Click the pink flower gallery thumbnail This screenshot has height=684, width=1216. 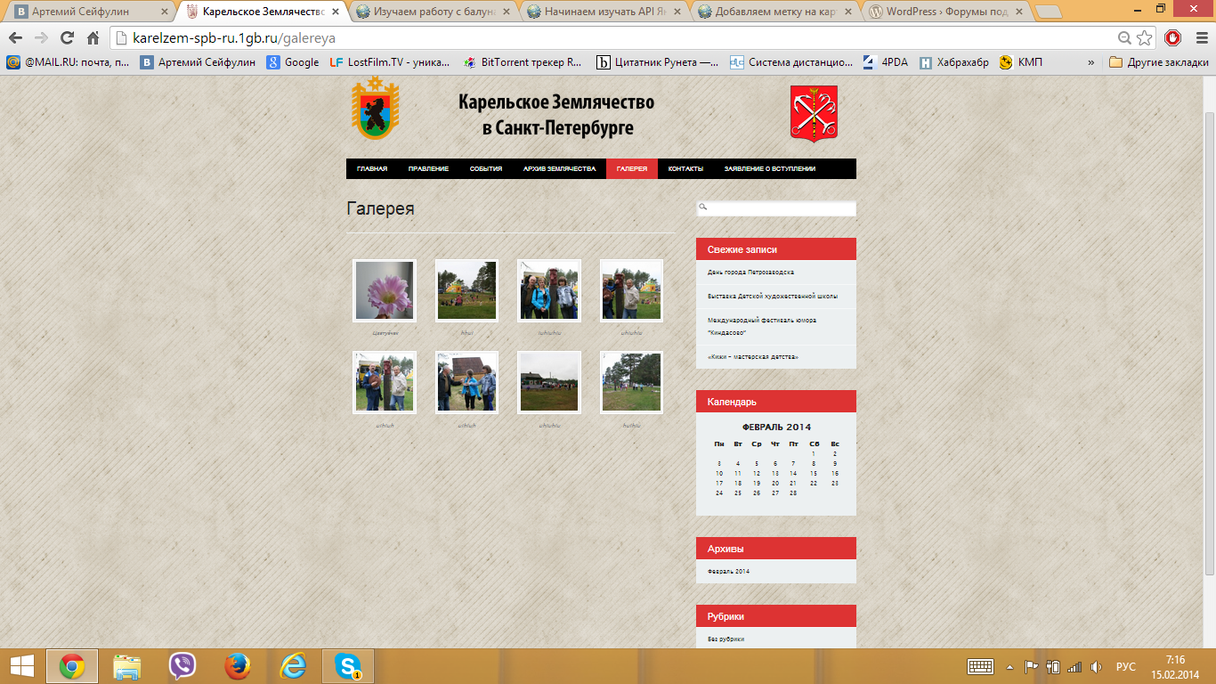pos(385,290)
